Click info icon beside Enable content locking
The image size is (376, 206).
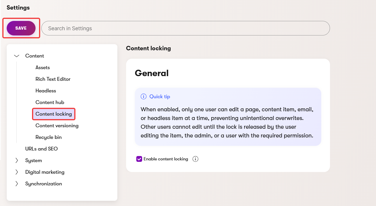(195, 159)
